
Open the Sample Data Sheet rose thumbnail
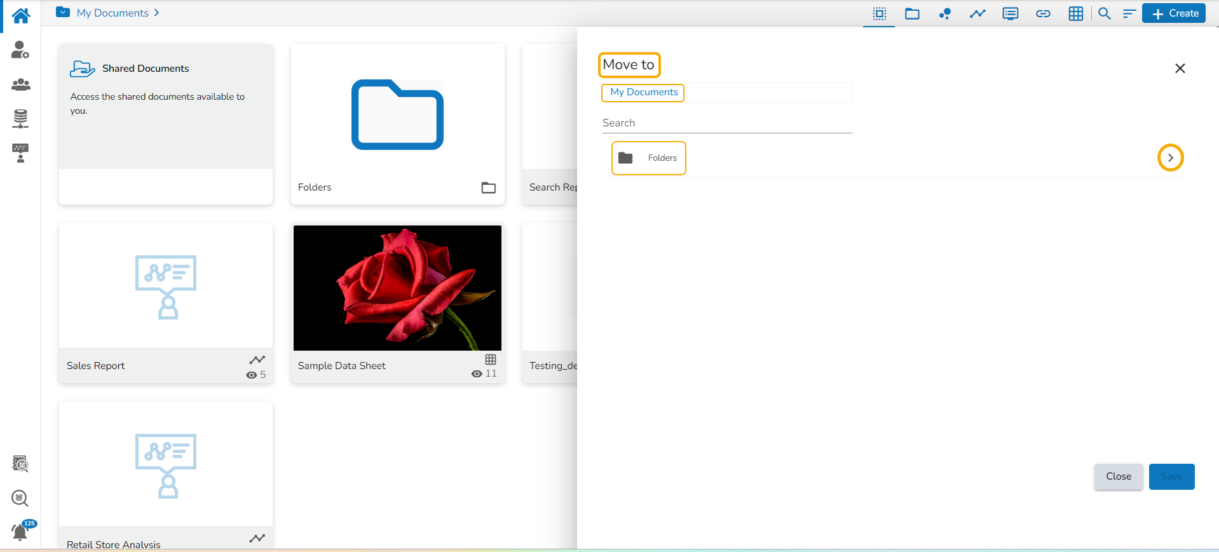point(397,288)
